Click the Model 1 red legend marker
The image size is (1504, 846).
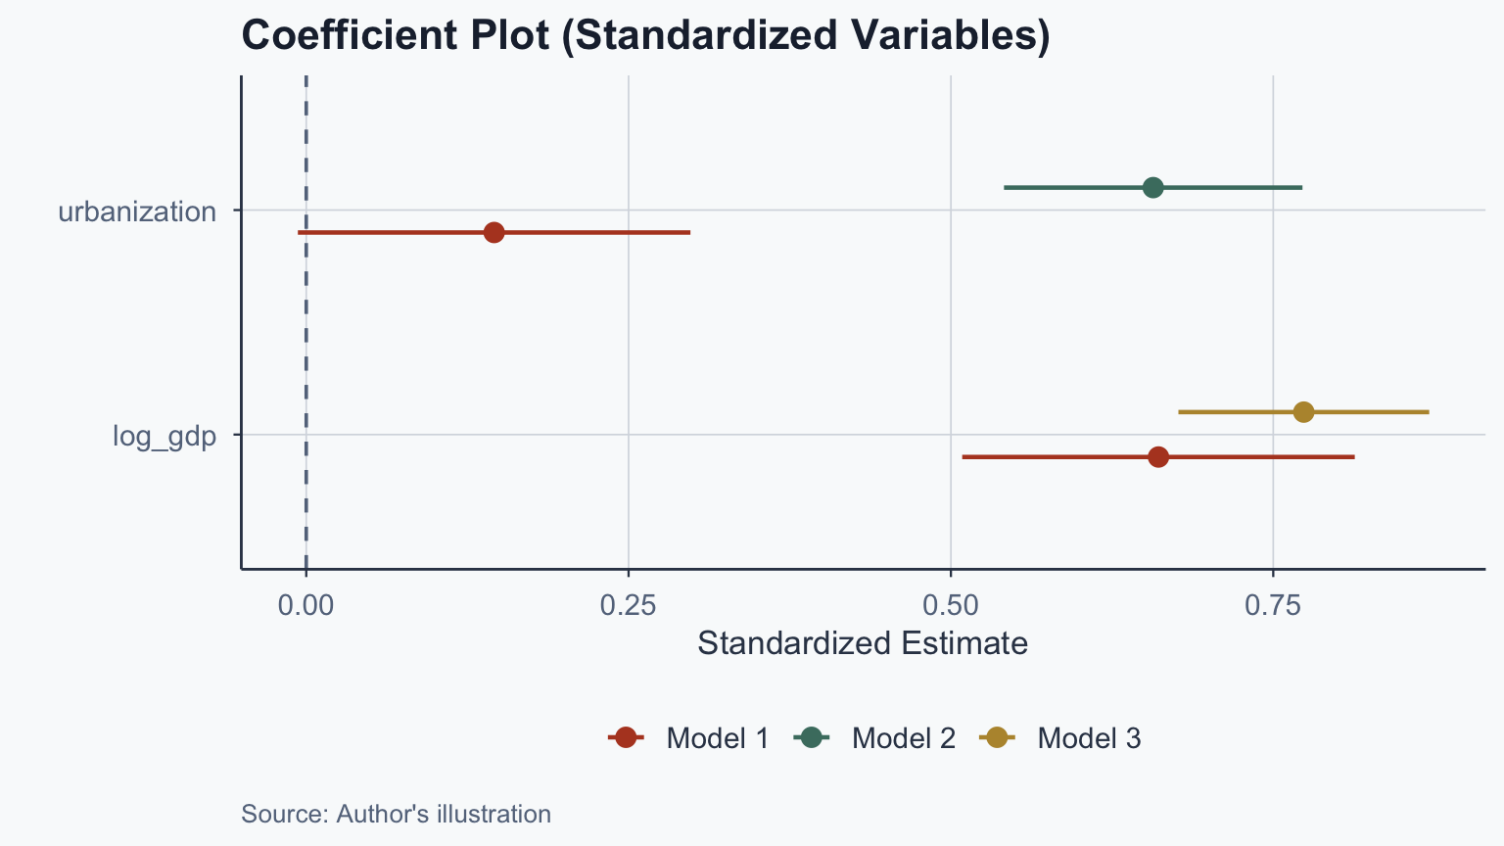626,738
